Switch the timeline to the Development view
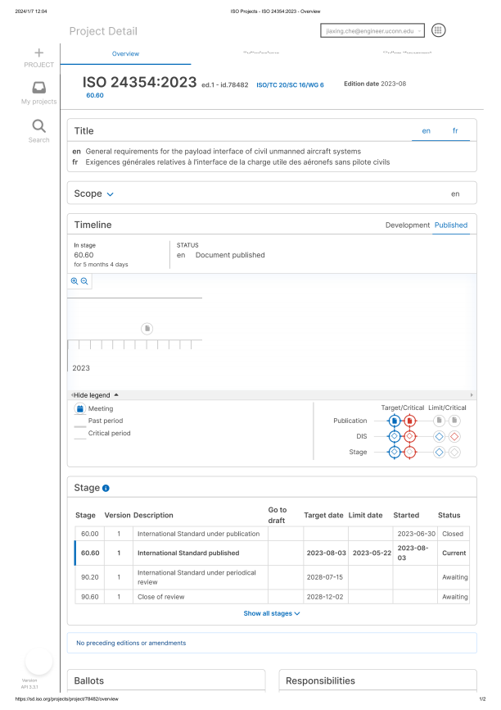Image resolution: width=501 pixels, height=710 pixels. pos(407,225)
